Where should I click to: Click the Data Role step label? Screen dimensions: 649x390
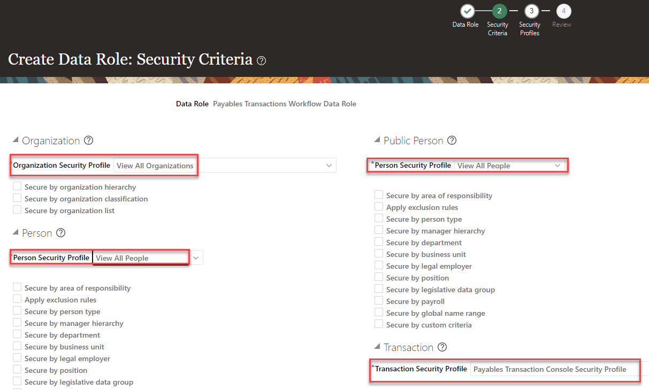(x=465, y=25)
